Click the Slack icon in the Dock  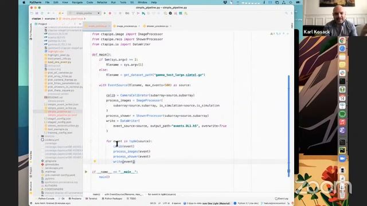342,73
